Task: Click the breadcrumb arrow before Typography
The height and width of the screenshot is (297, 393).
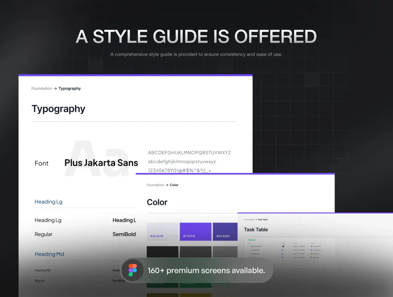Action: click(55, 89)
